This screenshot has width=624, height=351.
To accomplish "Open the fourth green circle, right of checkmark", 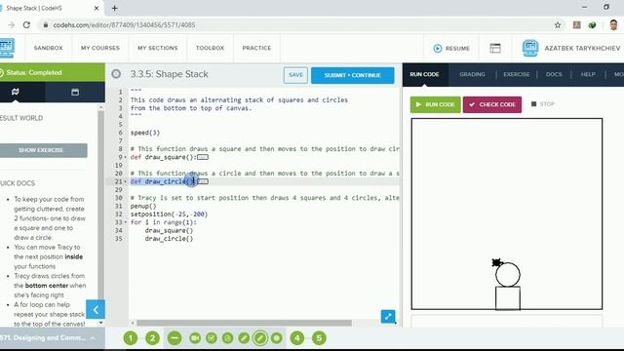I will point(227,338).
